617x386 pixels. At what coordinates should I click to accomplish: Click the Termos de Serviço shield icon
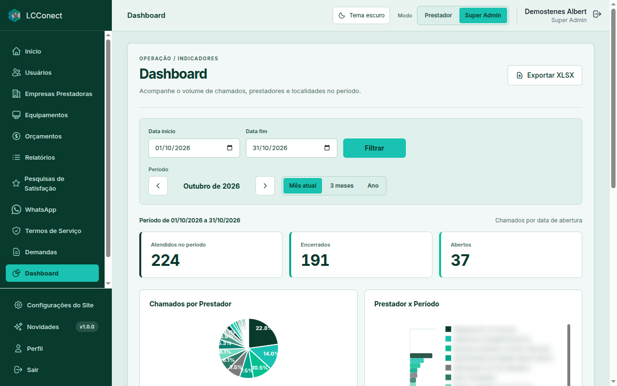click(x=16, y=231)
